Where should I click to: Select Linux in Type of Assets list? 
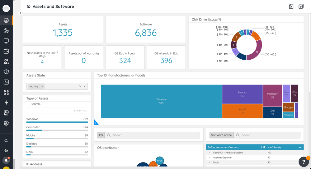[x=30, y=152]
